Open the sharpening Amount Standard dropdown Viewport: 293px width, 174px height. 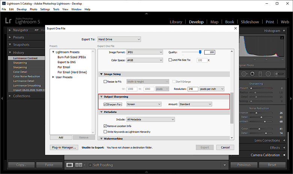(x=195, y=104)
